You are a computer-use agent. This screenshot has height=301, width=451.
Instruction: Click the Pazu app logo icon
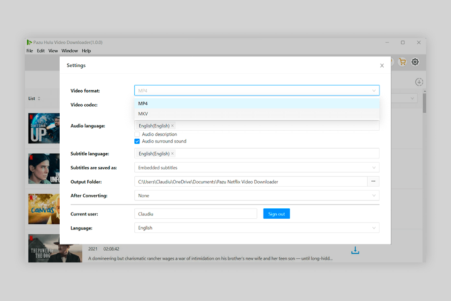click(x=29, y=42)
